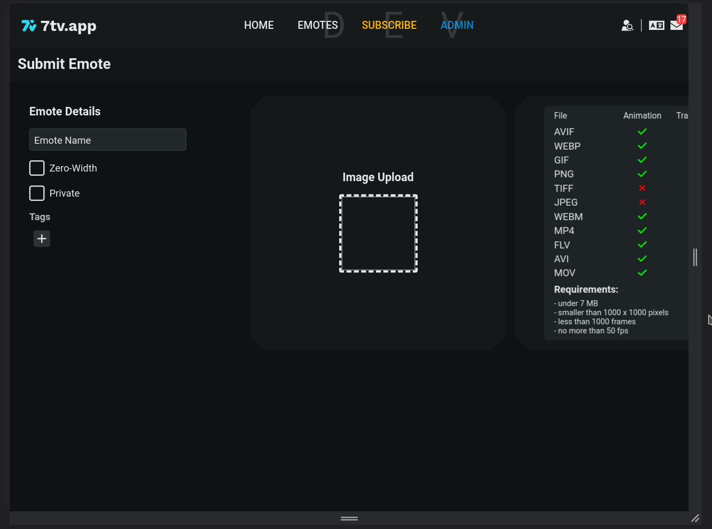Click the 'under 7 MB' requirement
This screenshot has height=529, width=712.
(576, 304)
